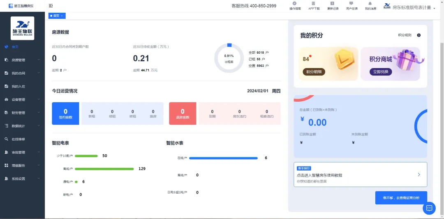This screenshot has height=219, width=444.
Task: Click the 空置 5963 户 value
Action: (x=259, y=66)
